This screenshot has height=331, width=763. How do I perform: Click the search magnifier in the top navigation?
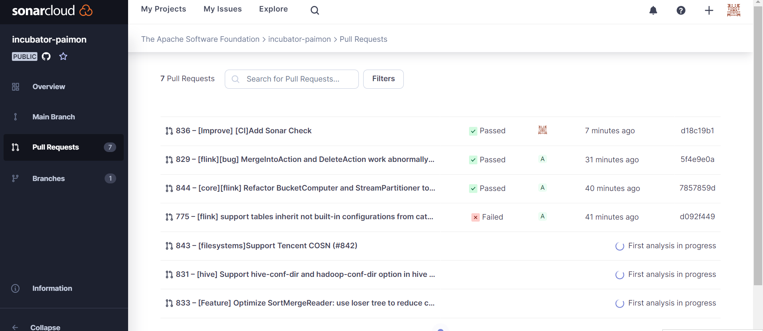coord(315,10)
